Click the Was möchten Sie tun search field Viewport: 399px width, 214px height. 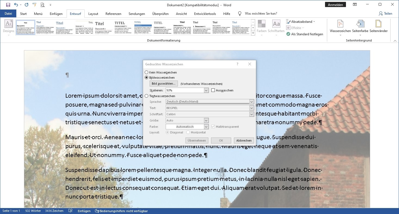click(x=261, y=14)
